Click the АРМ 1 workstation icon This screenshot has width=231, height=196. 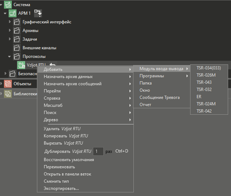tap(13, 13)
